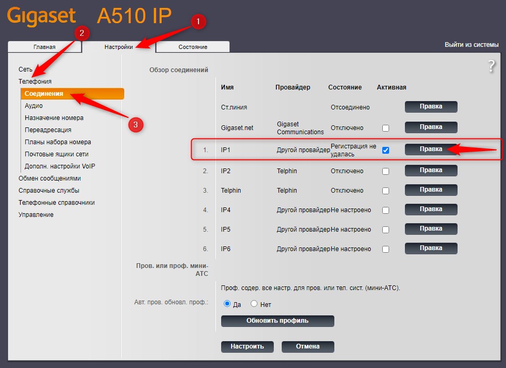This screenshot has width=506, height=368.
Task: Click the IP1 connection name
Action: coord(225,150)
